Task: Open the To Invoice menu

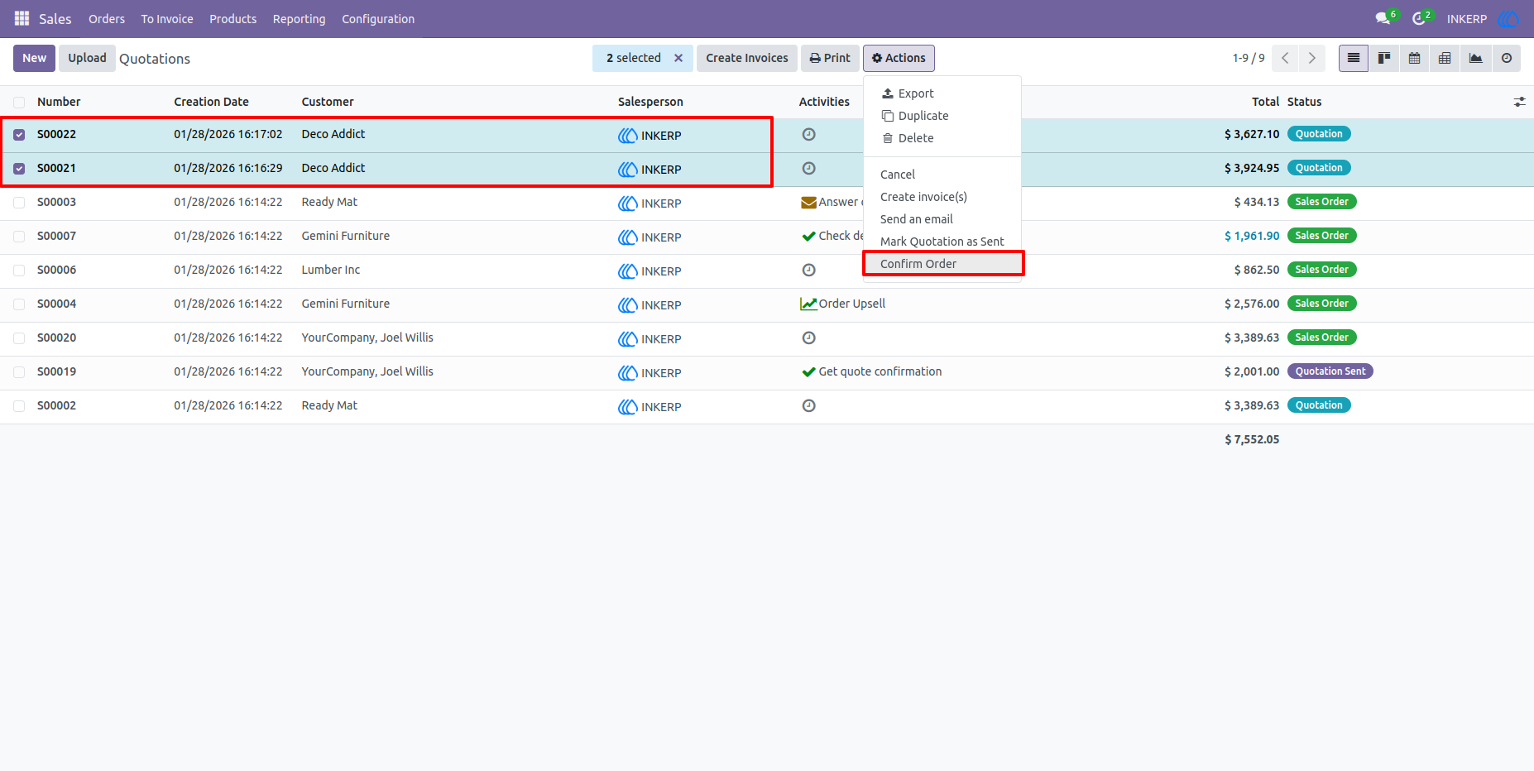Action: 167,18
